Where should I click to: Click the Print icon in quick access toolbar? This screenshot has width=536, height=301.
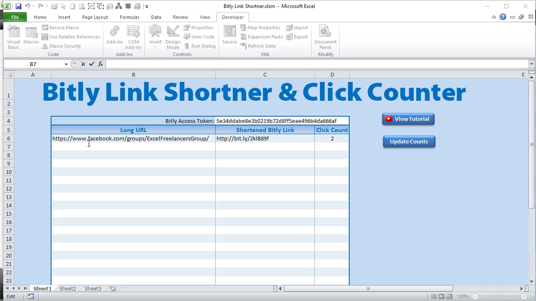[x=137, y=6]
